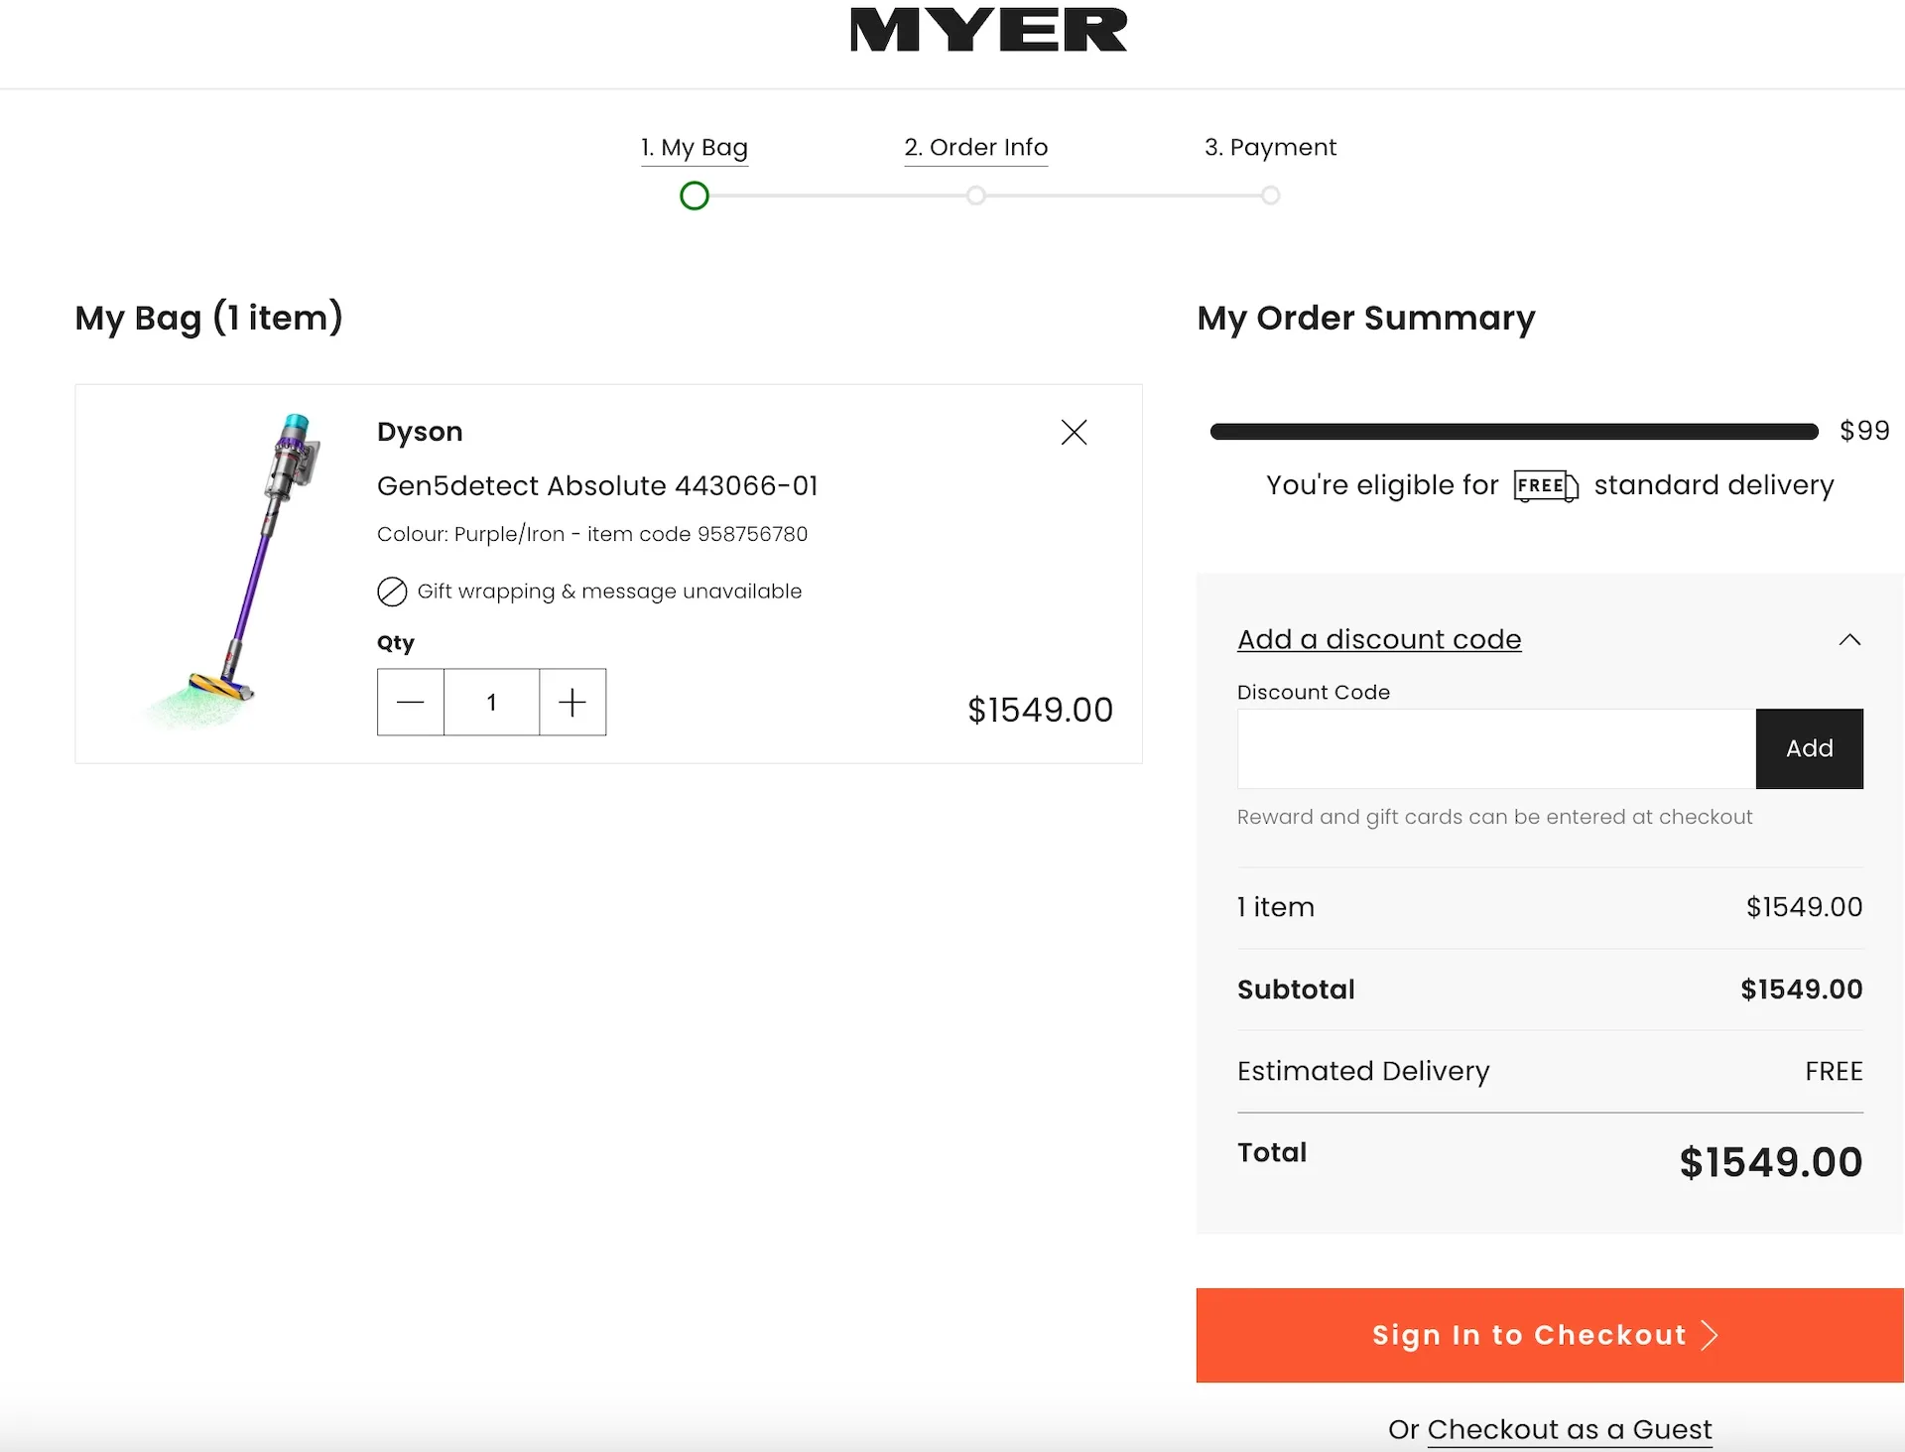Click the Add discount code button

[x=1809, y=748]
